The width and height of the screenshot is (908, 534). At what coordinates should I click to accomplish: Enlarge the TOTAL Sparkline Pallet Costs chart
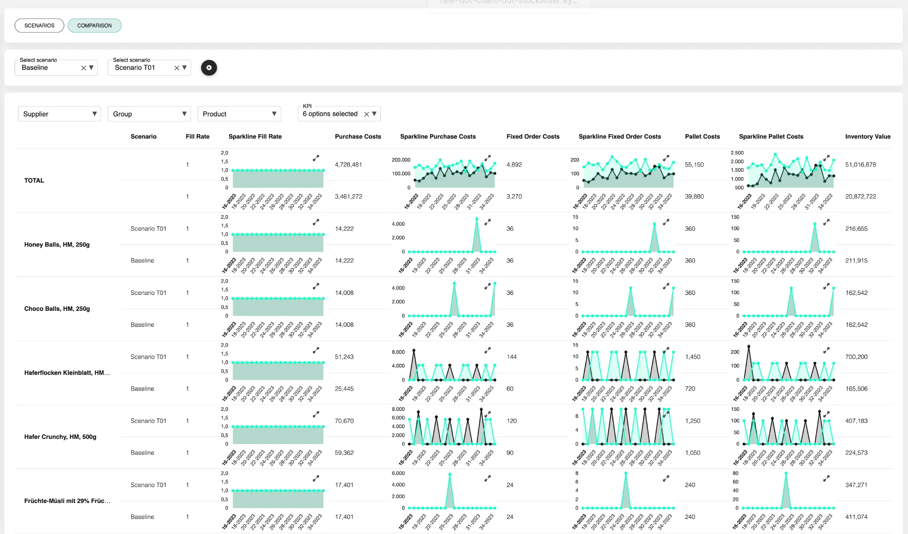click(826, 158)
